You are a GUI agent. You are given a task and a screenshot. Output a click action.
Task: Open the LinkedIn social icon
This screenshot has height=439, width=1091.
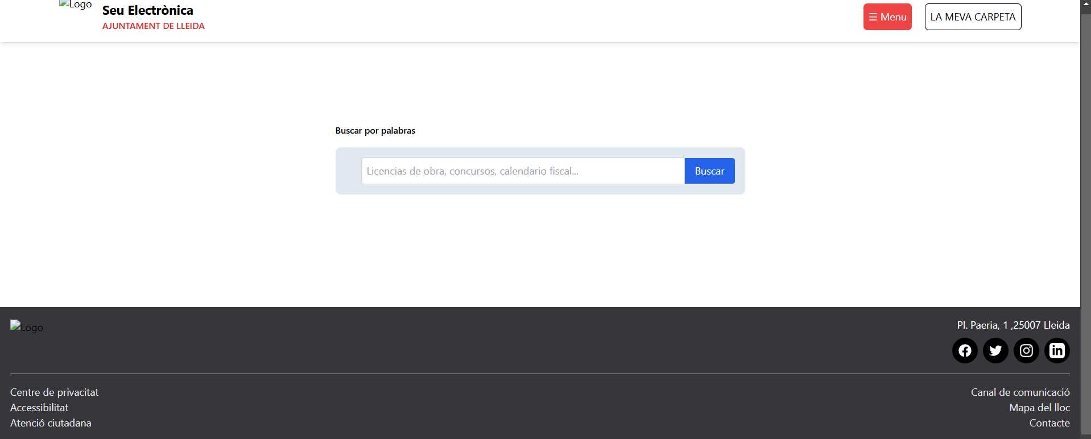pos(1057,351)
